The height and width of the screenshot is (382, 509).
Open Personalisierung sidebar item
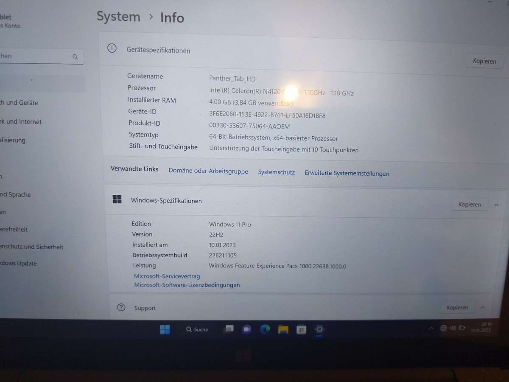point(13,140)
